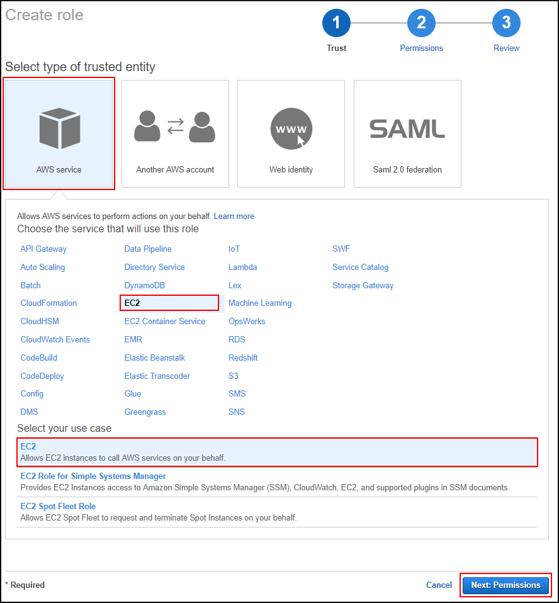
Task: Select the Batch service
Action: click(30, 285)
